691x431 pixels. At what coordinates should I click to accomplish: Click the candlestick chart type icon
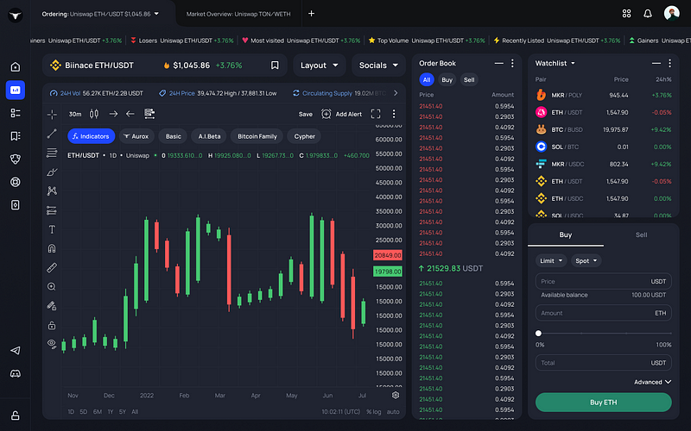(x=94, y=114)
